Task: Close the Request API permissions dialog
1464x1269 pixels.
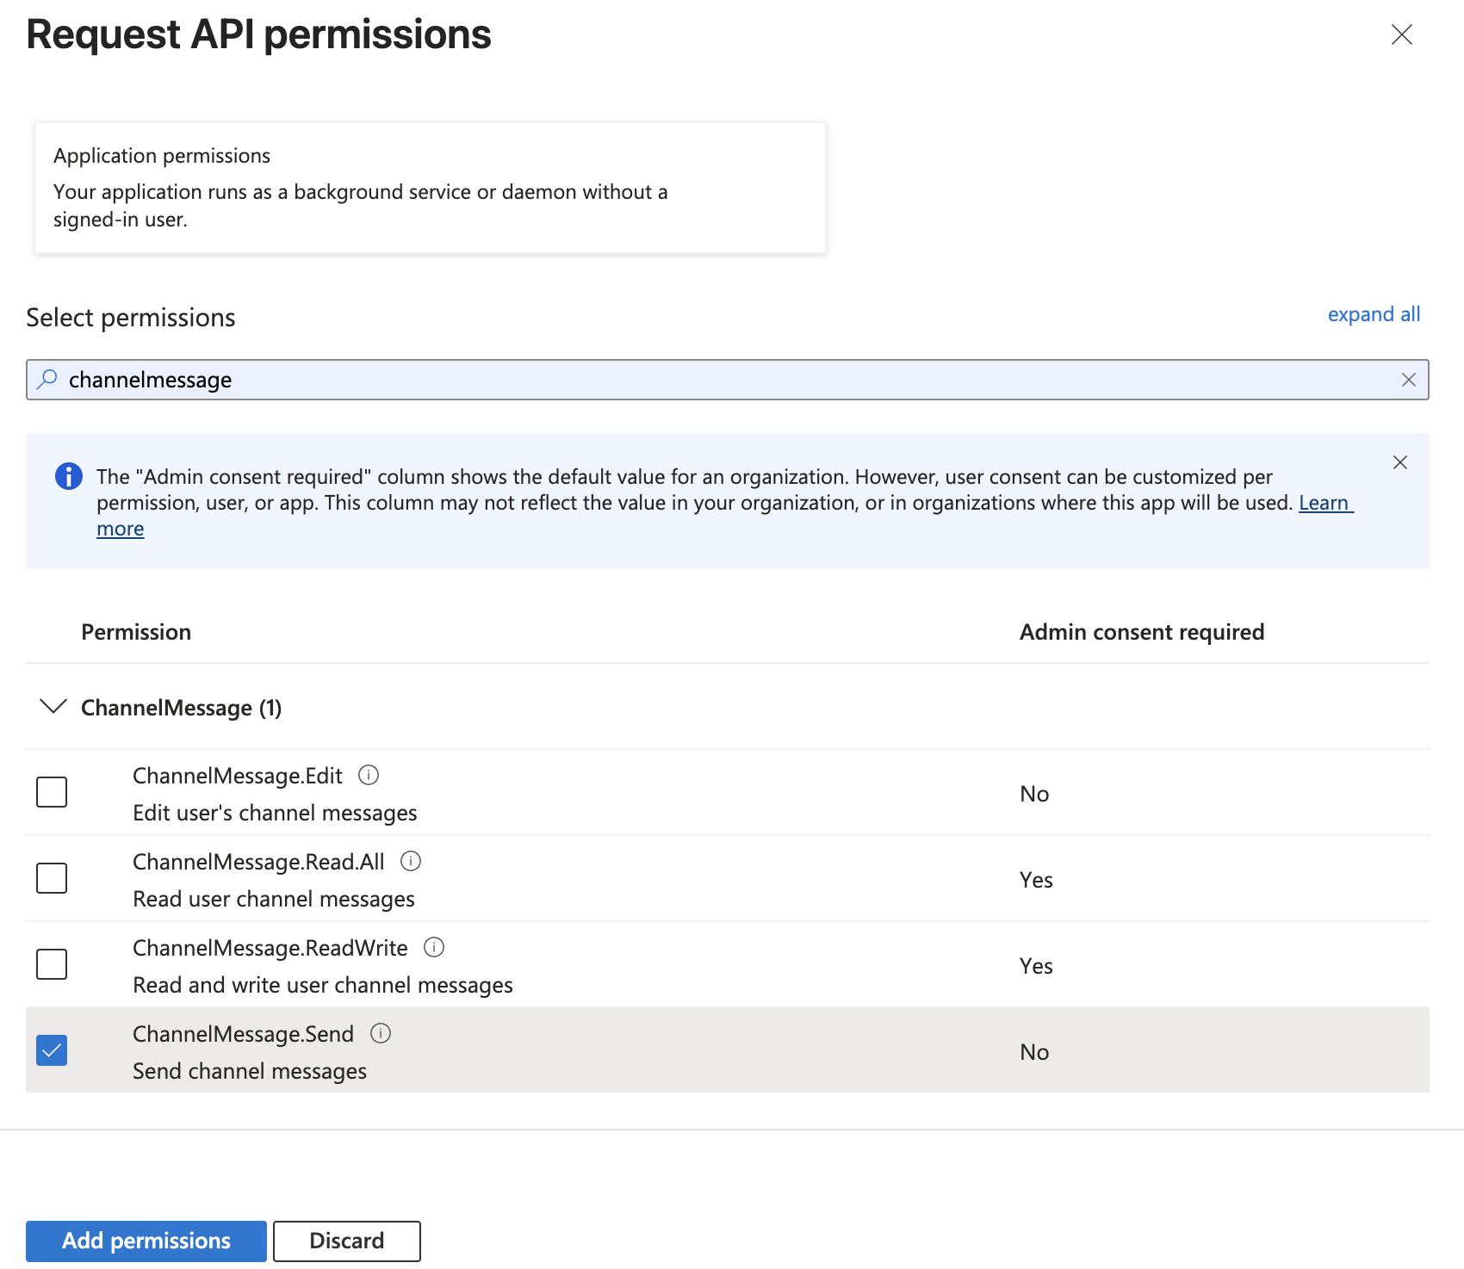Action: (x=1402, y=35)
